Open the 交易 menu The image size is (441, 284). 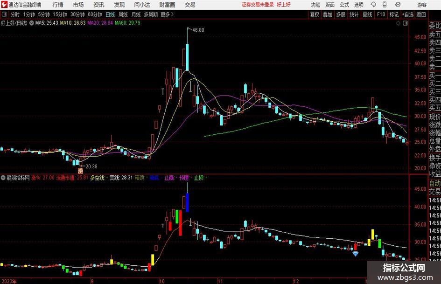[190, 5]
